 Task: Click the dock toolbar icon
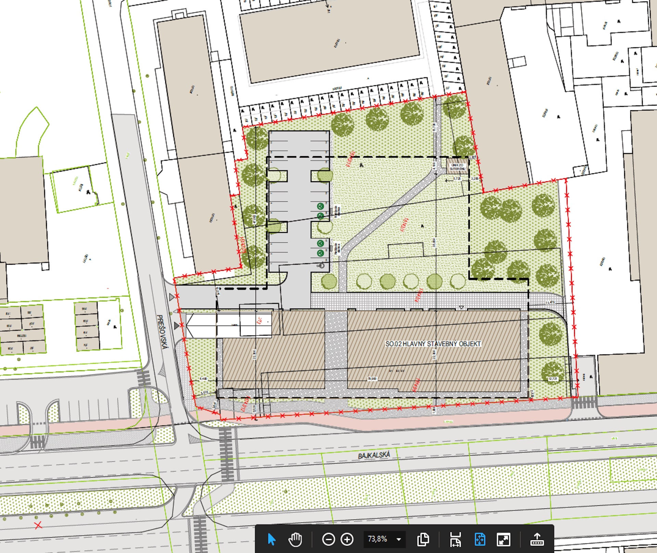pyautogui.click(x=537, y=539)
